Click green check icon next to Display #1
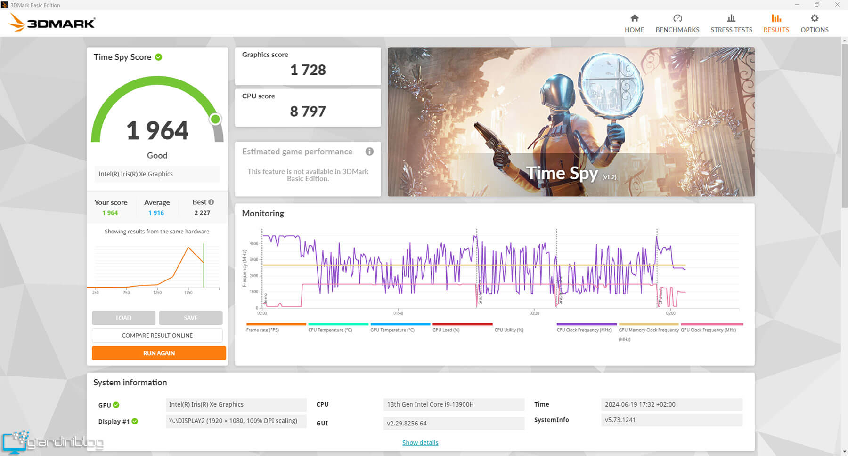 click(x=135, y=421)
